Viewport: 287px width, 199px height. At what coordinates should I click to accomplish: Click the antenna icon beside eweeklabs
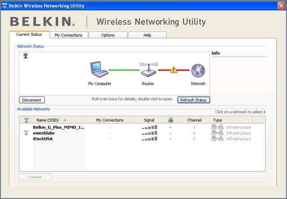tap(26, 132)
